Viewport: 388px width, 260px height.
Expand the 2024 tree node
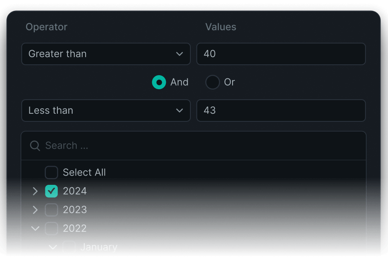click(x=35, y=191)
